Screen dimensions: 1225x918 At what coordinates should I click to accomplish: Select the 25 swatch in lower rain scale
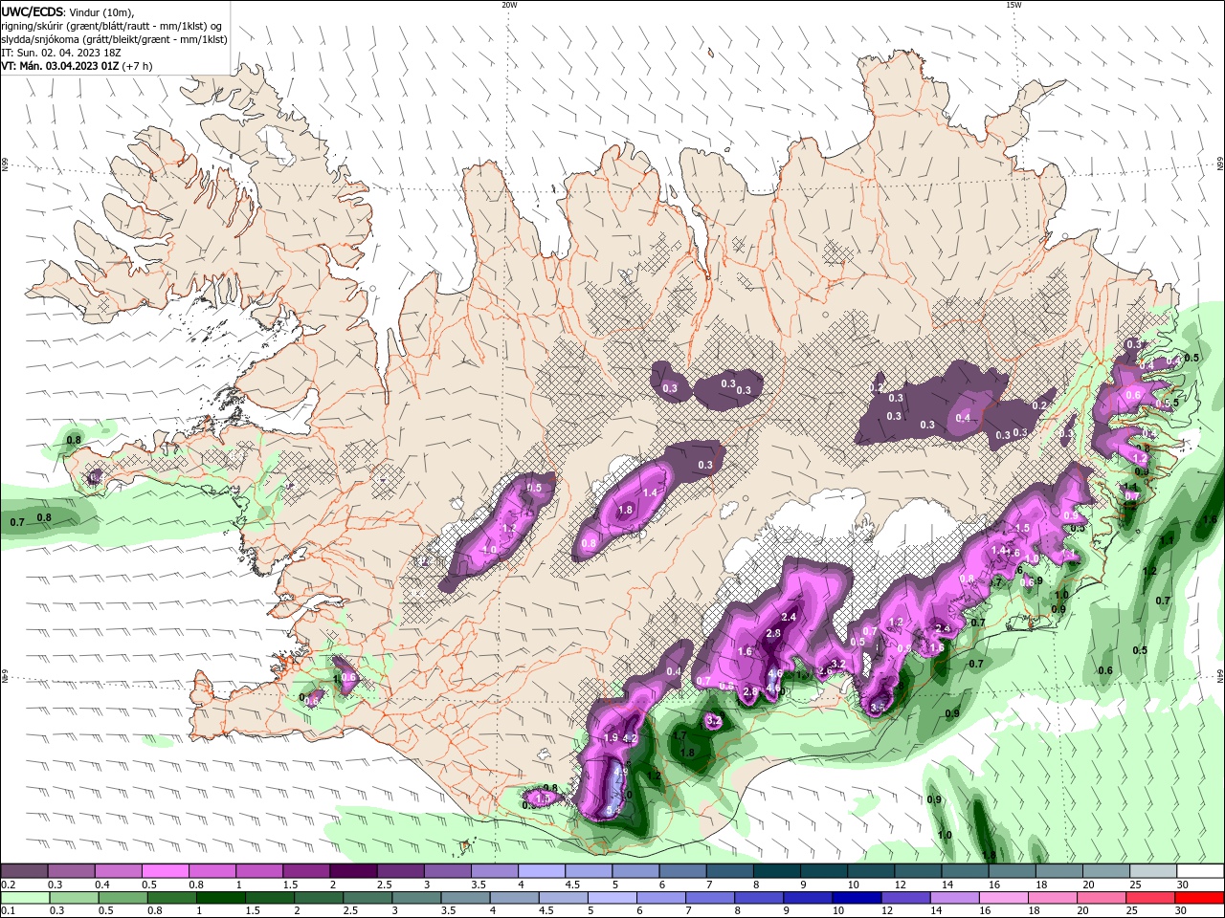[x=1153, y=898]
